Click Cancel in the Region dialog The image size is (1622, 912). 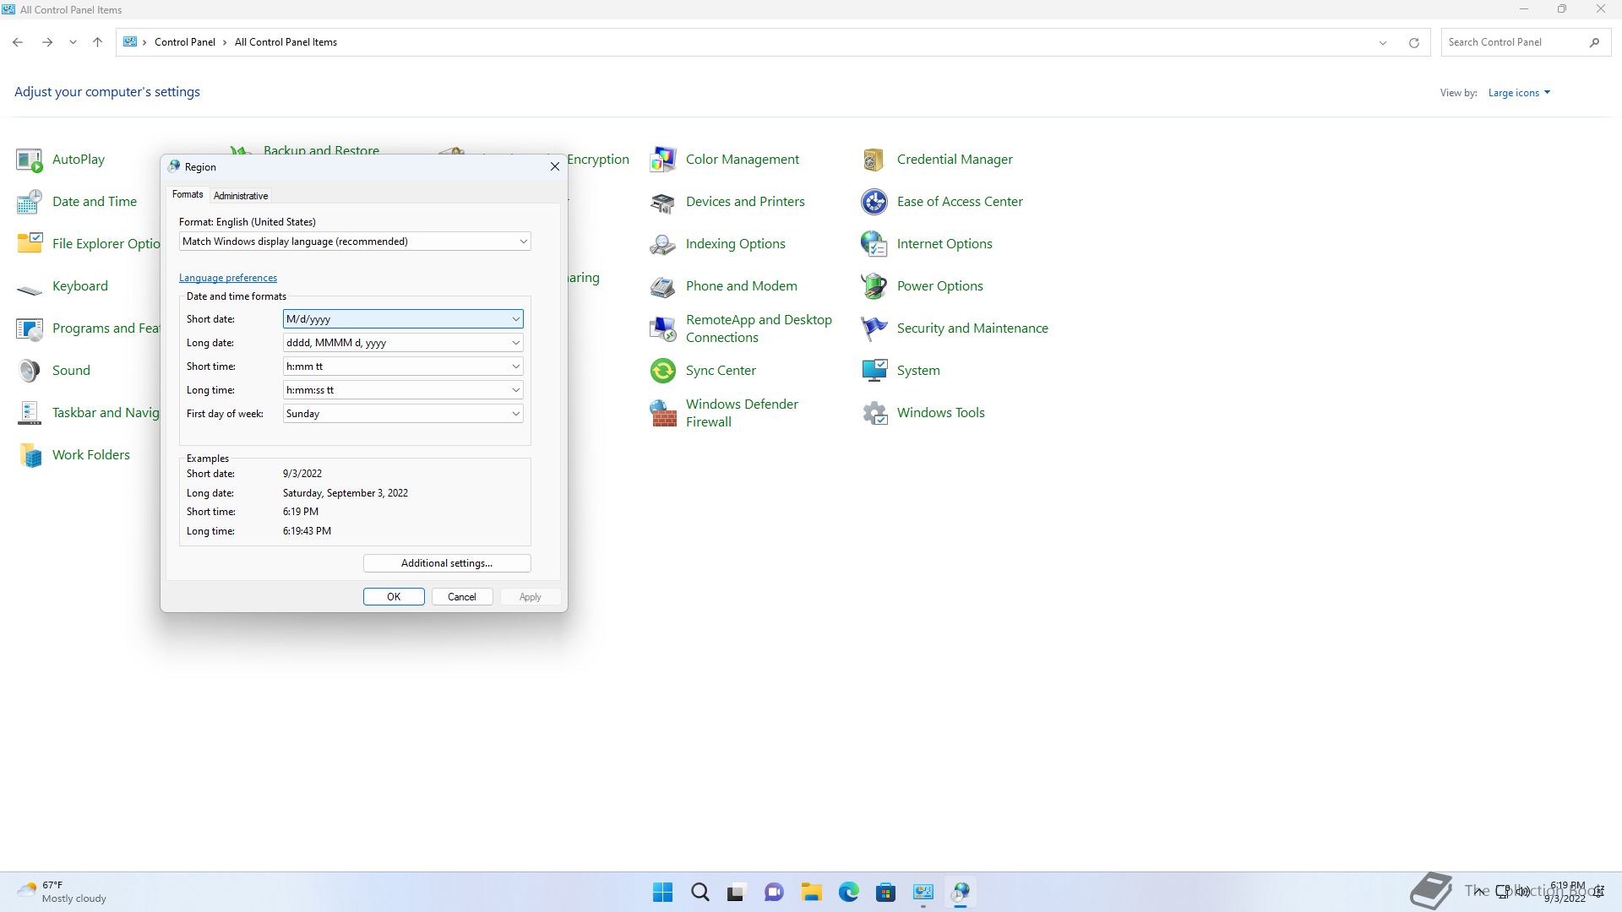462,597
